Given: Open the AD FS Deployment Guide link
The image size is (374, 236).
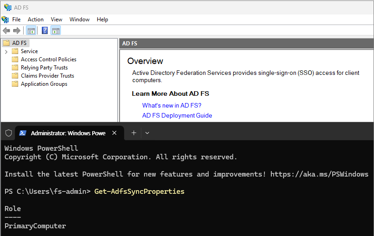Looking at the screenshot, I should (x=177, y=115).
